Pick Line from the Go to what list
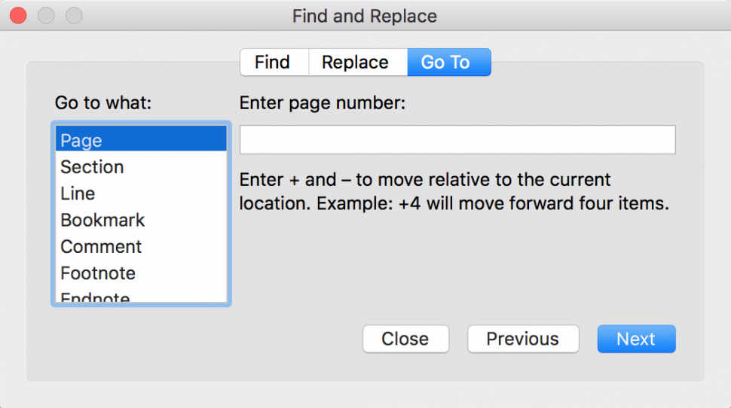731x408 pixels. pos(141,193)
